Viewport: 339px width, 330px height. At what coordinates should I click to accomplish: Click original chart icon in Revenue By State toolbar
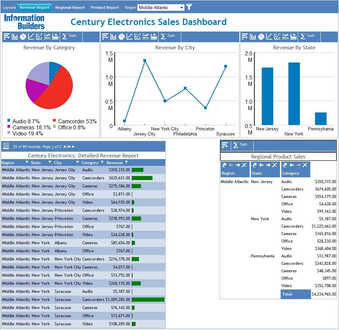point(293,36)
